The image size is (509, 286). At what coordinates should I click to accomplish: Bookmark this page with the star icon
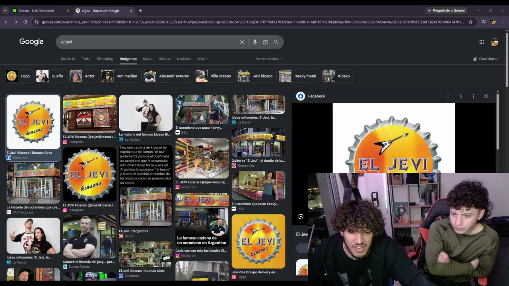tap(470, 22)
